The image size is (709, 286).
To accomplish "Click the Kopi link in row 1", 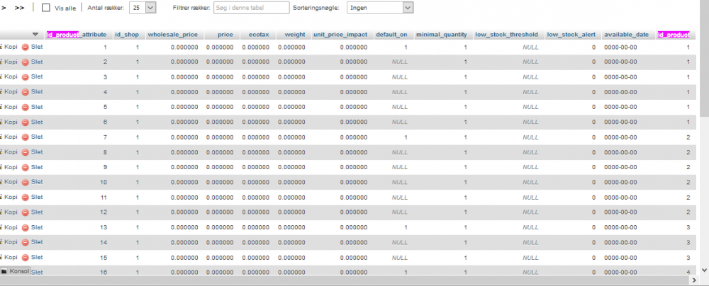I will coord(11,47).
